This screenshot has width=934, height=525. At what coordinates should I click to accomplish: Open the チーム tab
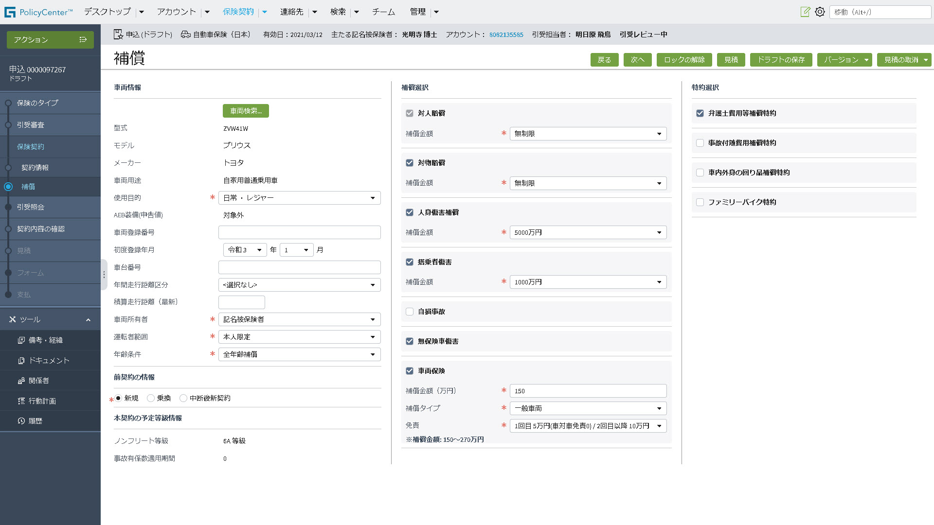[383, 12]
